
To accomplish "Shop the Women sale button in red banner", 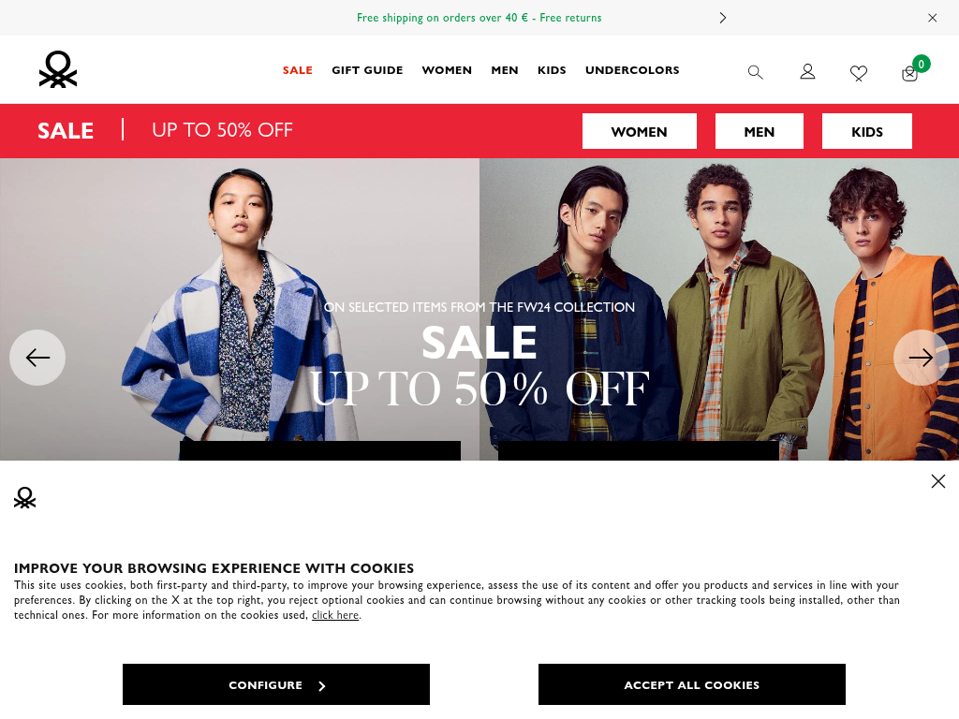I will click(639, 131).
